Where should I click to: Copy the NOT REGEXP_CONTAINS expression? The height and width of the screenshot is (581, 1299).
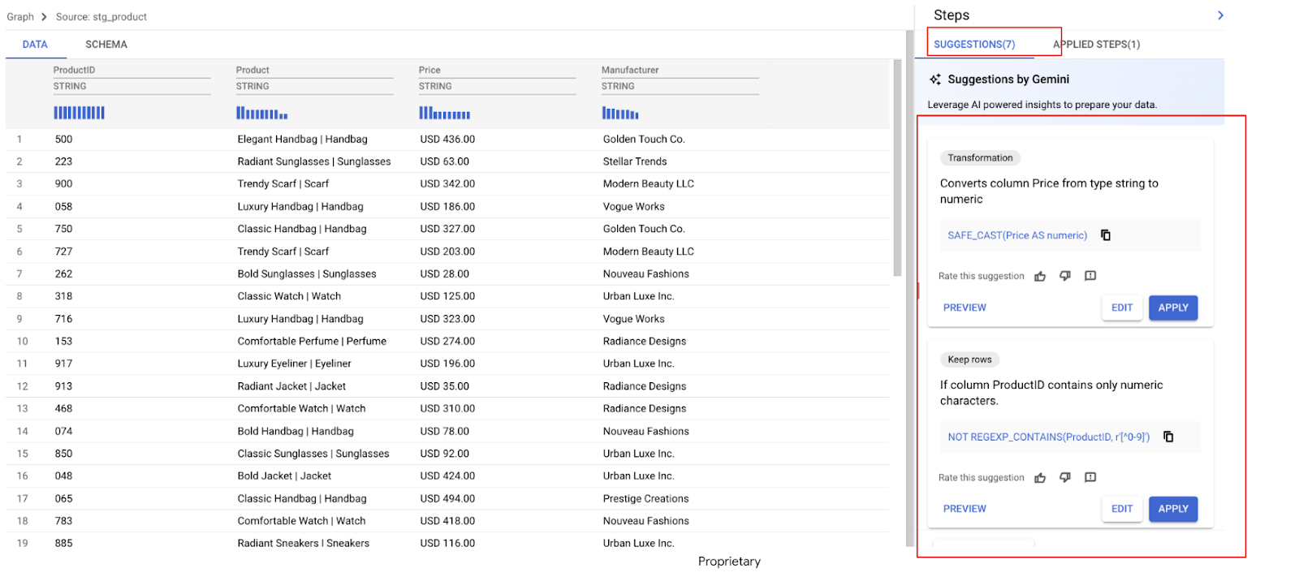[1168, 437]
